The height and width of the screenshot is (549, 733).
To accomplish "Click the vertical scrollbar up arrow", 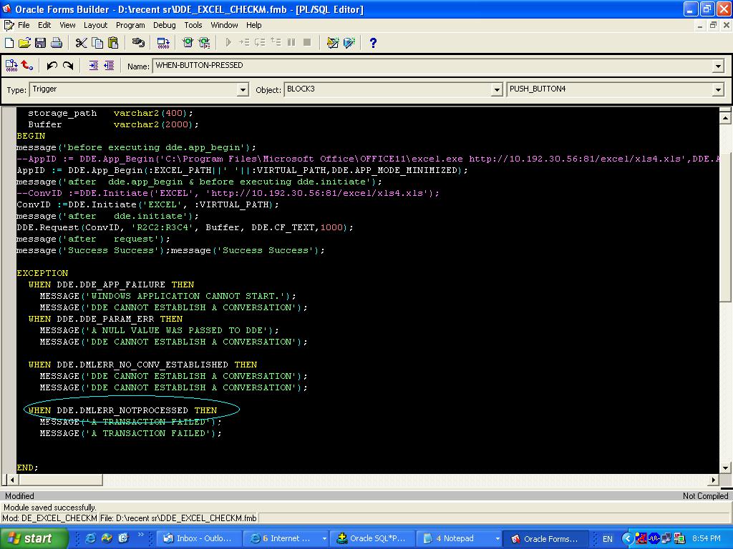I will click(x=725, y=118).
